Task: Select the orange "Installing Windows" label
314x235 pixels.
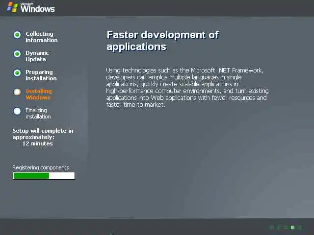Action: pos(39,94)
